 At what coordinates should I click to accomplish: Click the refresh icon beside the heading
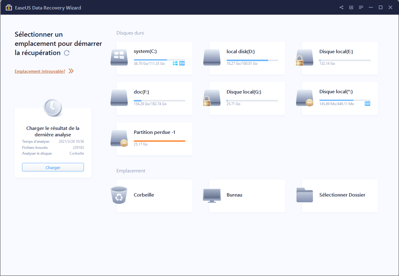coord(67,53)
